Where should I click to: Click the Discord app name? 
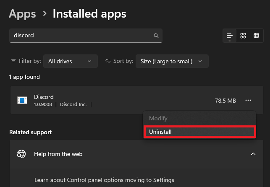pyautogui.click(x=44, y=97)
